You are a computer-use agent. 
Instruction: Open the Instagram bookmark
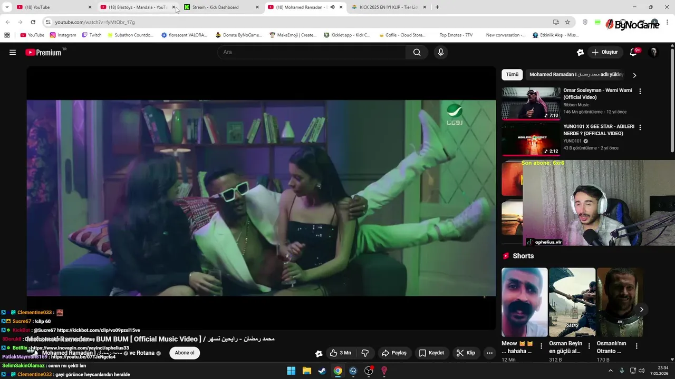[x=63, y=35]
